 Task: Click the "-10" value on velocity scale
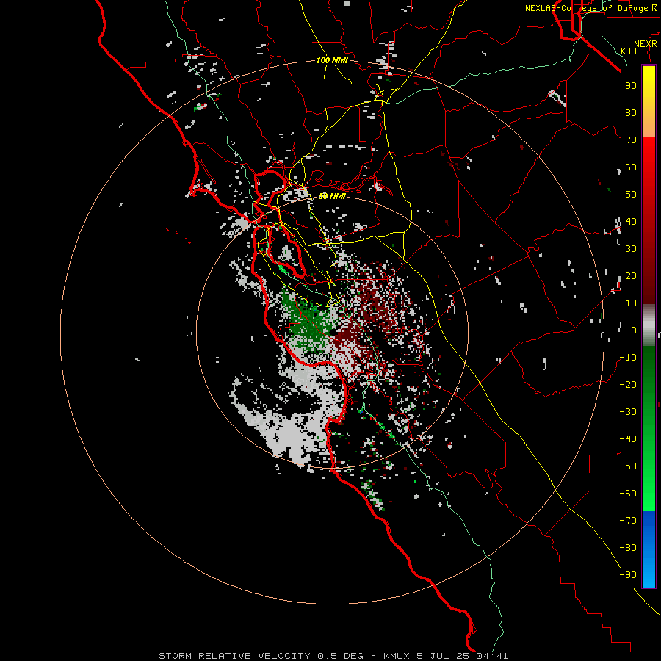point(628,358)
